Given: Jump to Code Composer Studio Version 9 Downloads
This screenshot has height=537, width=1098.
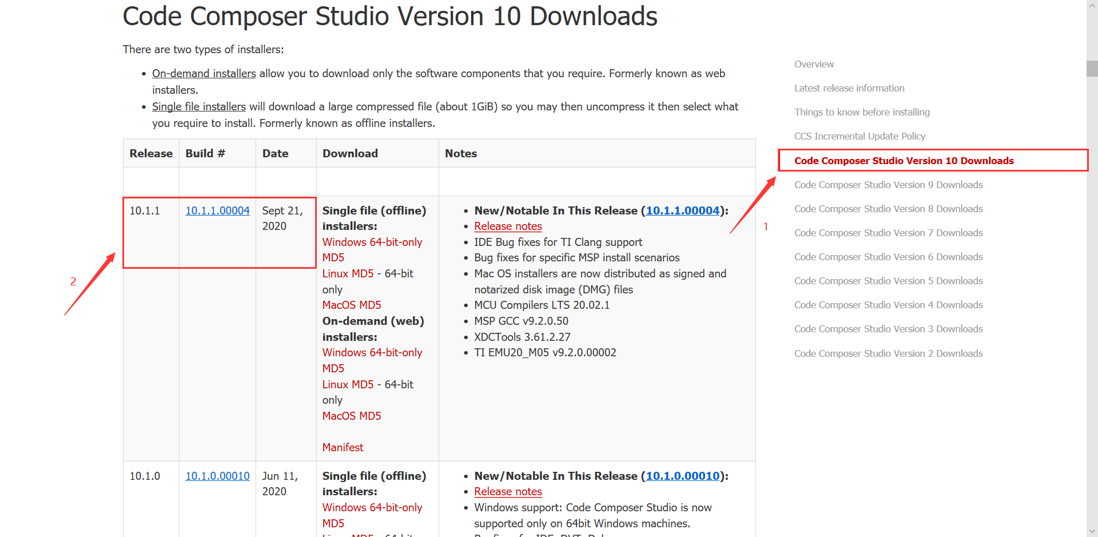Looking at the screenshot, I should tap(888, 185).
